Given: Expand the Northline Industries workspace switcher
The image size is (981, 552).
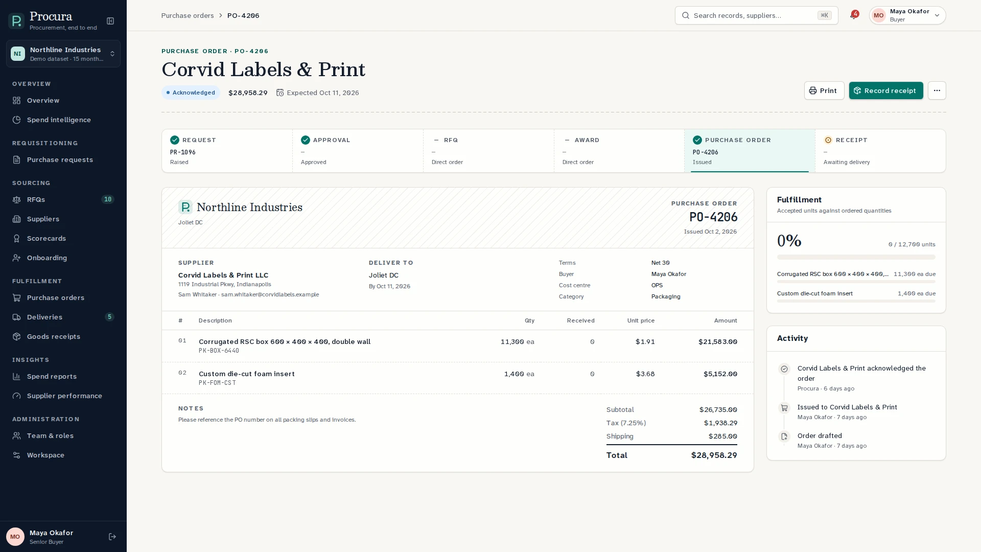Looking at the screenshot, I should pyautogui.click(x=63, y=54).
